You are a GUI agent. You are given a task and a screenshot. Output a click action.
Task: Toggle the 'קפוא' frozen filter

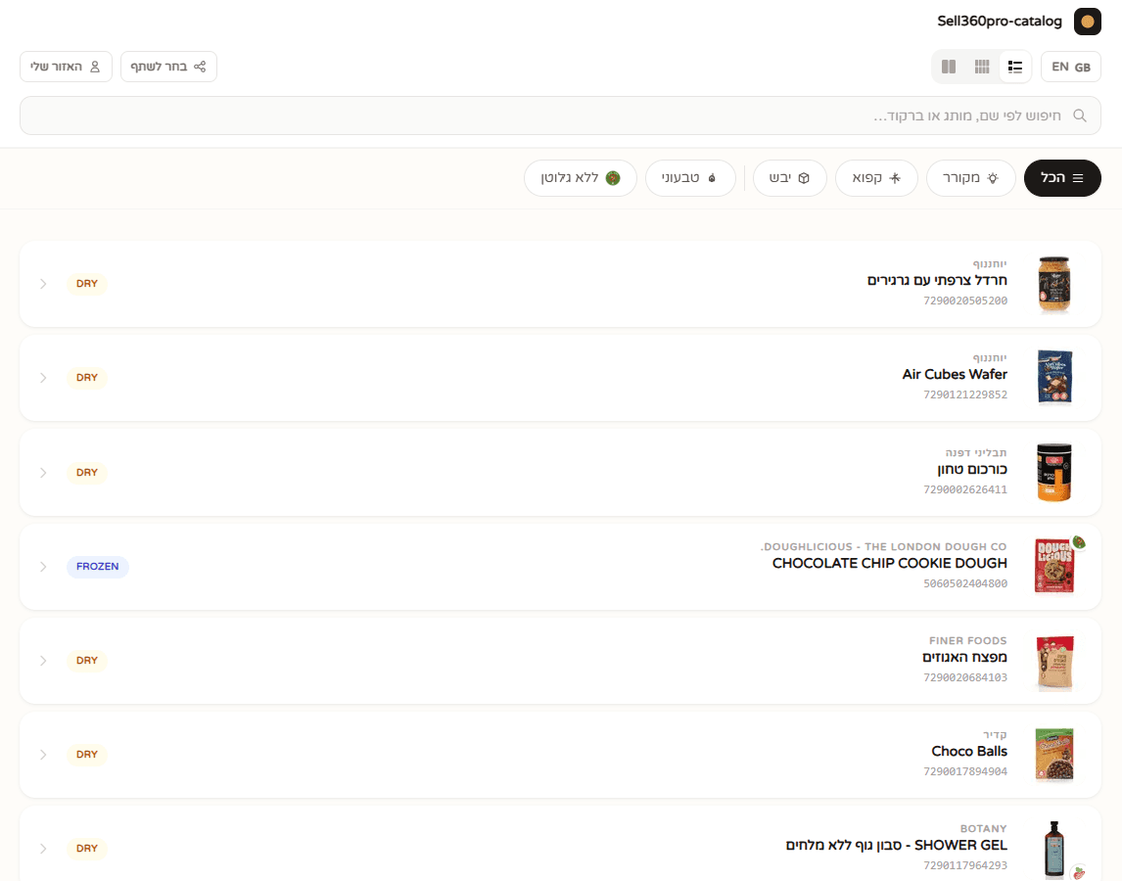pyautogui.click(x=876, y=178)
